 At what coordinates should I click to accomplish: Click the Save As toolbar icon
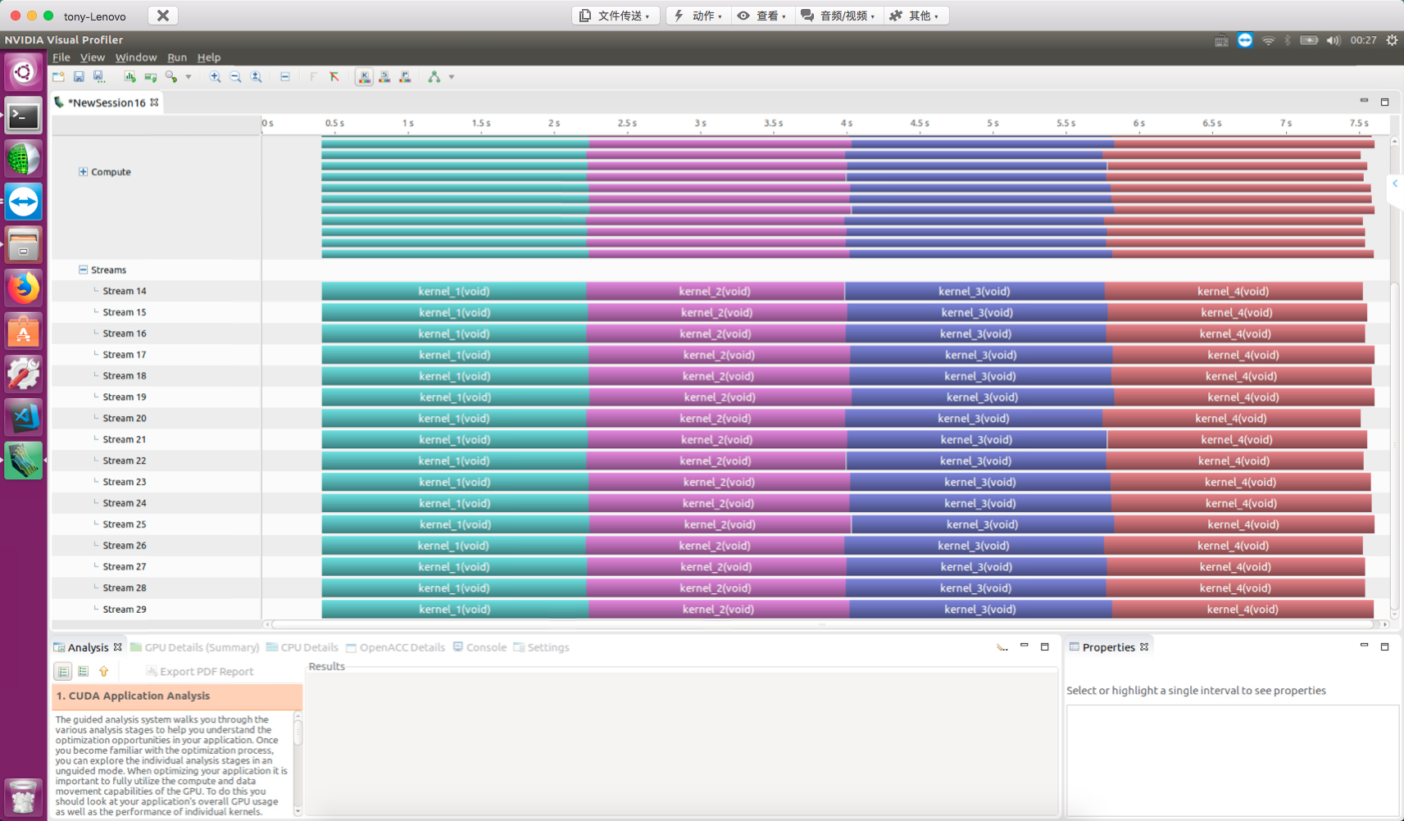click(x=99, y=77)
